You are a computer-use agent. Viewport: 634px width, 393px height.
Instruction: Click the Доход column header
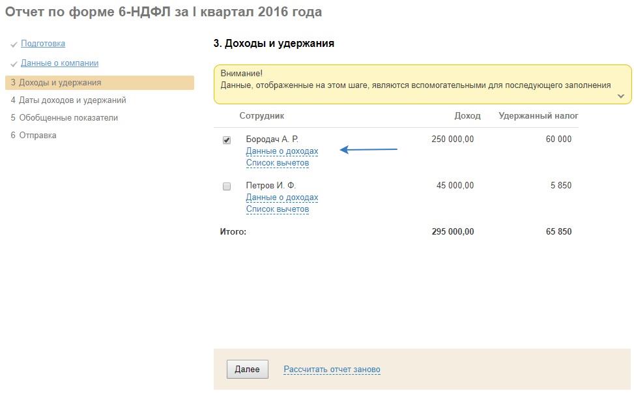point(467,116)
